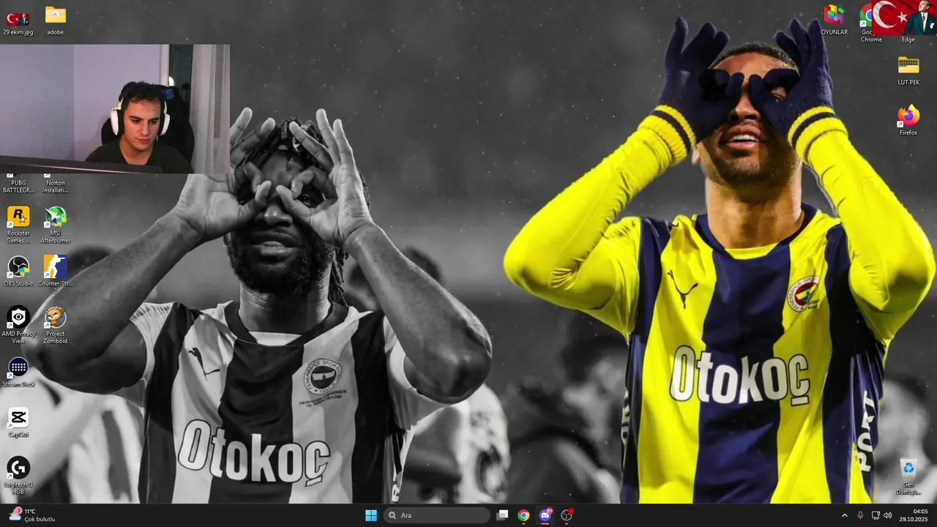Open Logitech G HUB shortcut

coord(18,476)
